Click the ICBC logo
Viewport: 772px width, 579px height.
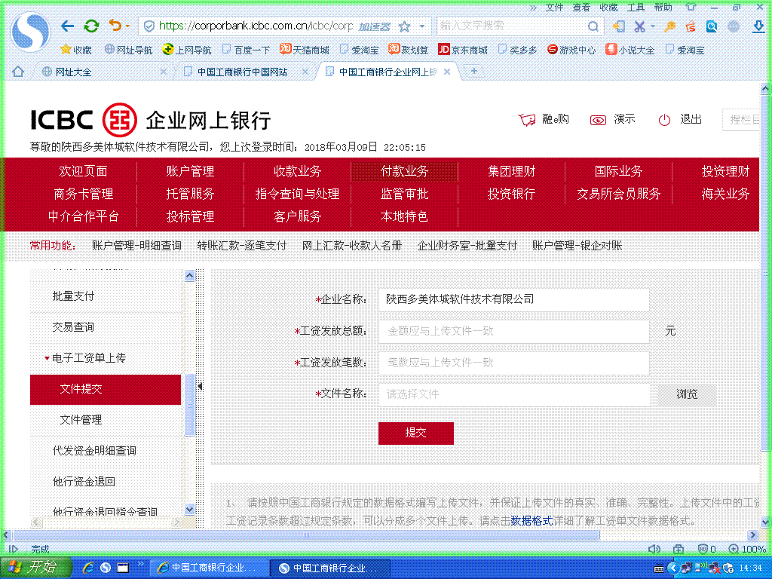[84, 120]
